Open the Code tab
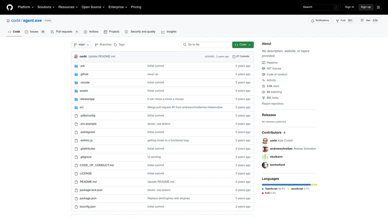388x218 pixels. tap(14, 32)
